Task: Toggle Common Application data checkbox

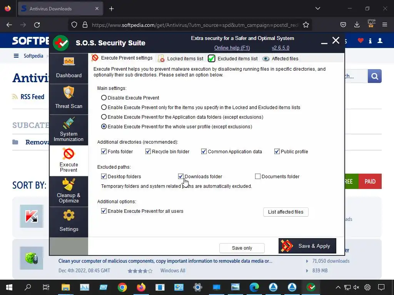Action: click(204, 151)
